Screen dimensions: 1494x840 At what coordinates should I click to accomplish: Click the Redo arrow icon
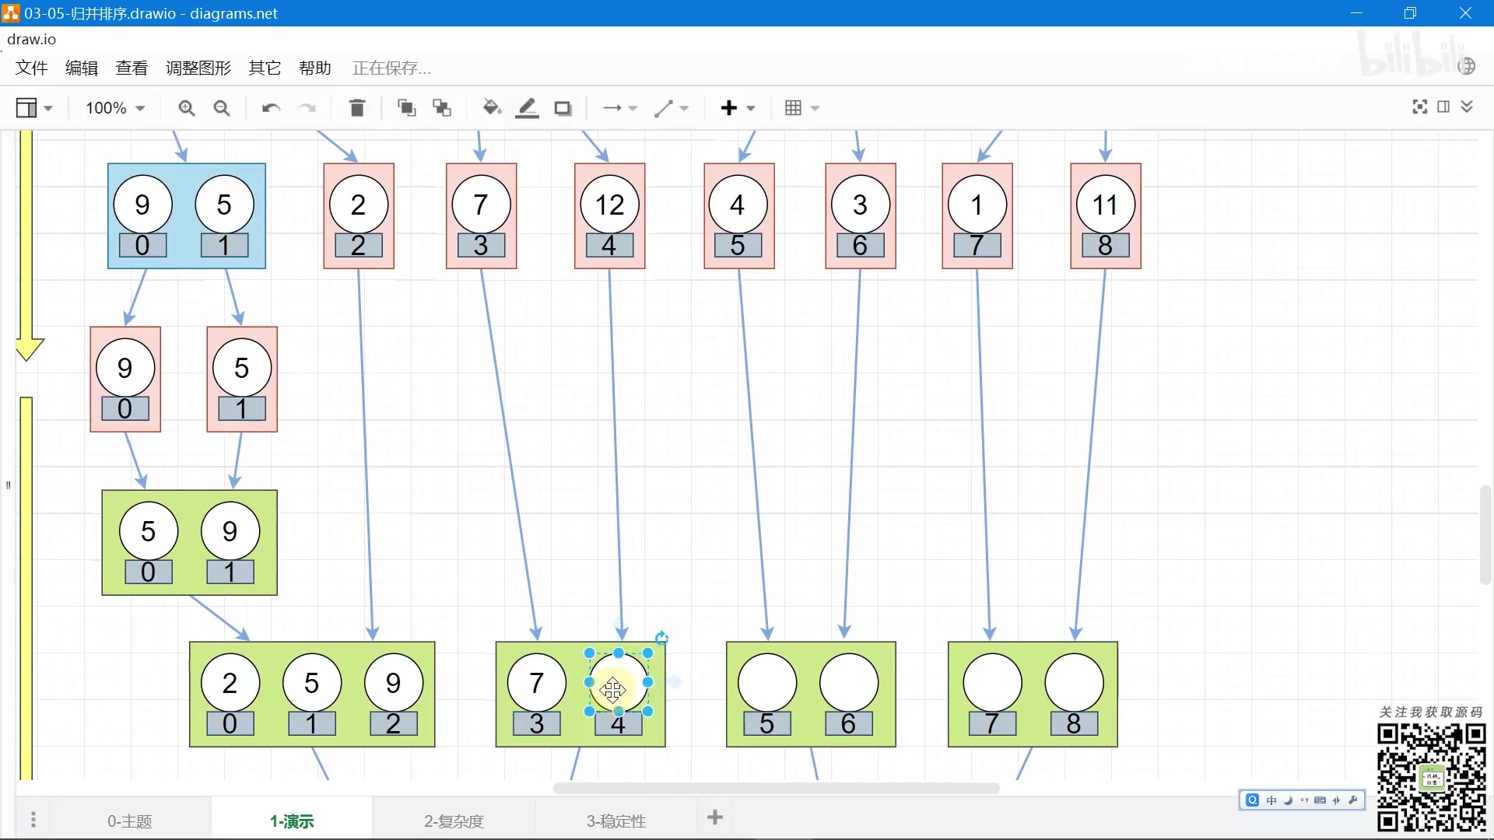point(308,108)
